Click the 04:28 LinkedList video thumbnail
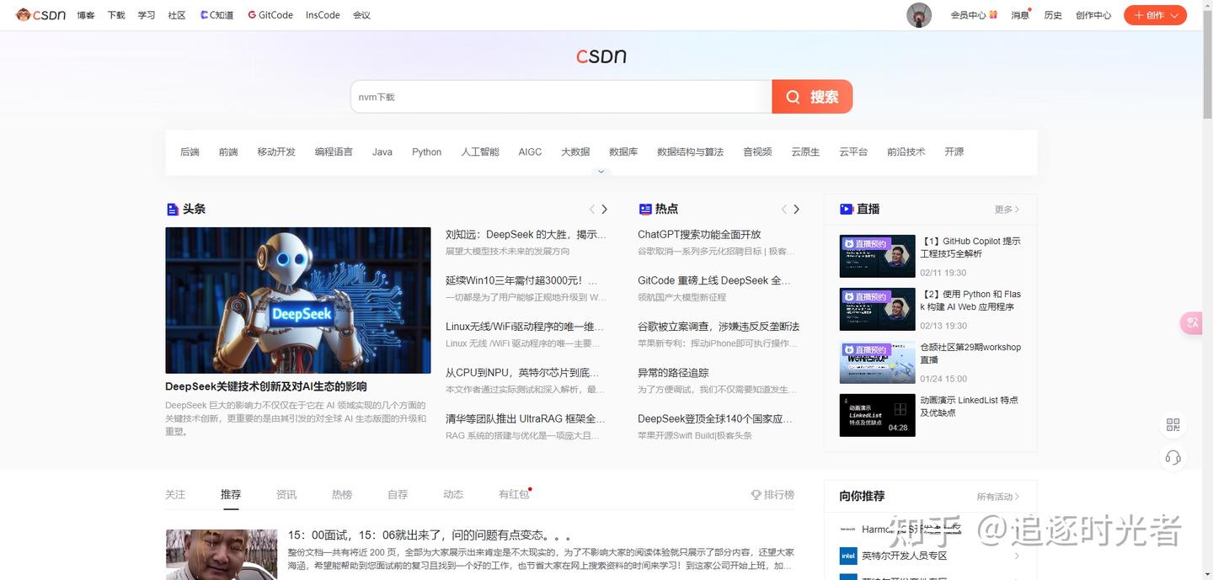This screenshot has height=580, width=1213. tap(877, 414)
